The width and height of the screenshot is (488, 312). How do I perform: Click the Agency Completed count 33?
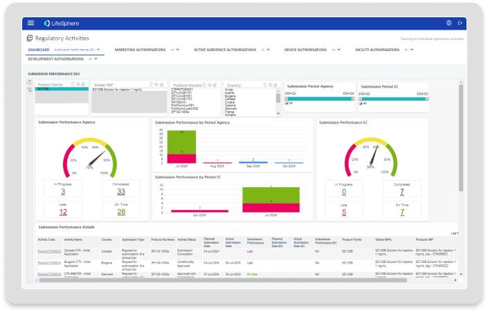[x=121, y=192]
